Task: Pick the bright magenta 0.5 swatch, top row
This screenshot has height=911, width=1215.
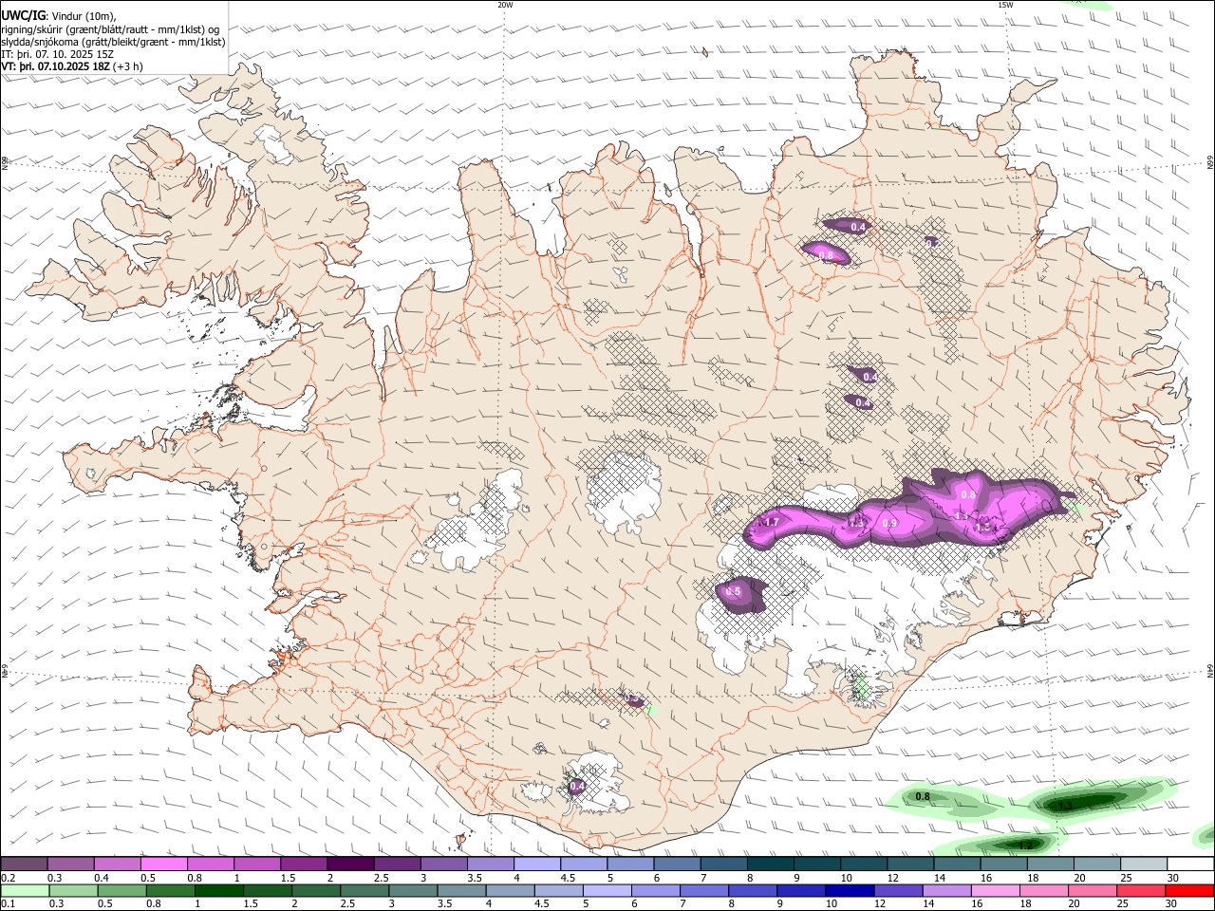Action: tap(163, 865)
